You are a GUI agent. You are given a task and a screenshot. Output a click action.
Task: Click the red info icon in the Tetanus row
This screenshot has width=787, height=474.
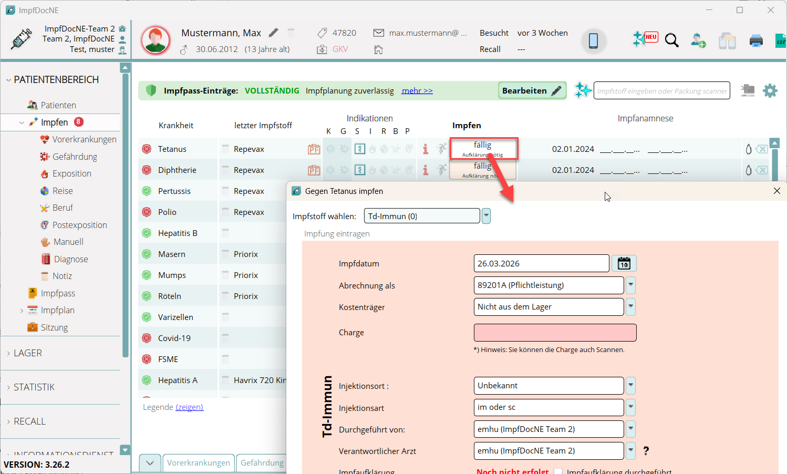point(426,149)
